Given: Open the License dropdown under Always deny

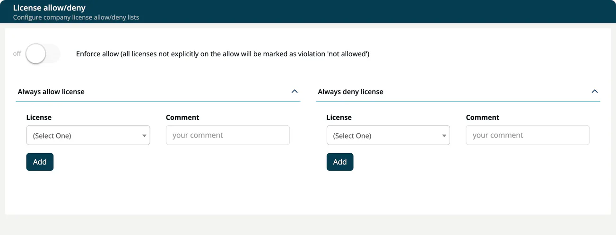Looking at the screenshot, I should (x=388, y=135).
